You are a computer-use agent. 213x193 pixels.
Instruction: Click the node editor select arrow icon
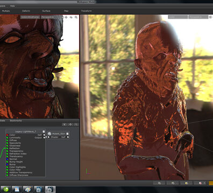[65, 124]
